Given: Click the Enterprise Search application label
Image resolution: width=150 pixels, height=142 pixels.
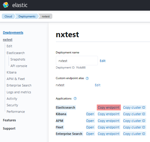Looking at the screenshot, I should tap(69, 134).
